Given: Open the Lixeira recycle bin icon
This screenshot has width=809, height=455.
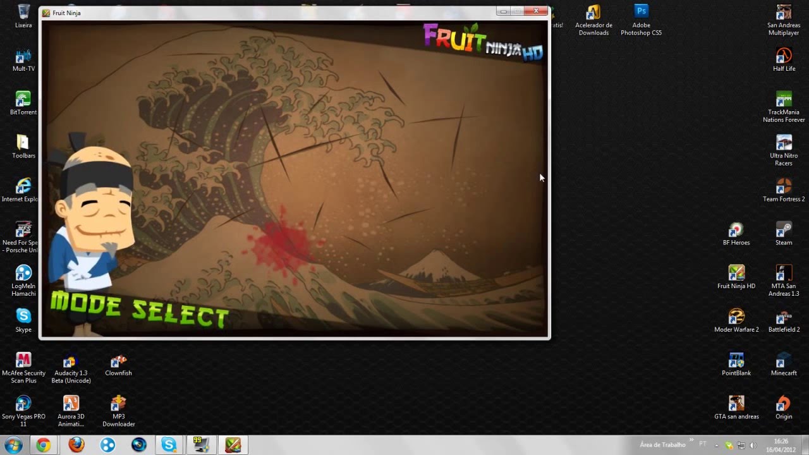Looking at the screenshot, I should pos(23,16).
